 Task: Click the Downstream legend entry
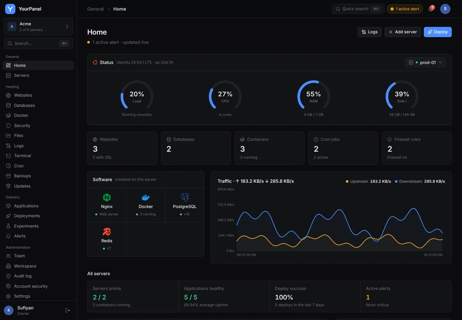click(x=420, y=181)
